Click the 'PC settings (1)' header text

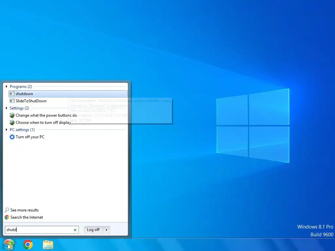(22, 129)
